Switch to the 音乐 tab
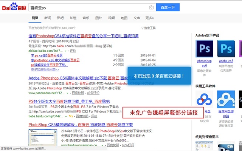The width and height of the screenshot is (242, 151). (86, 18)
